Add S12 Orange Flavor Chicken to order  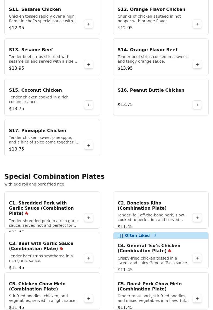tap(197, 24)
